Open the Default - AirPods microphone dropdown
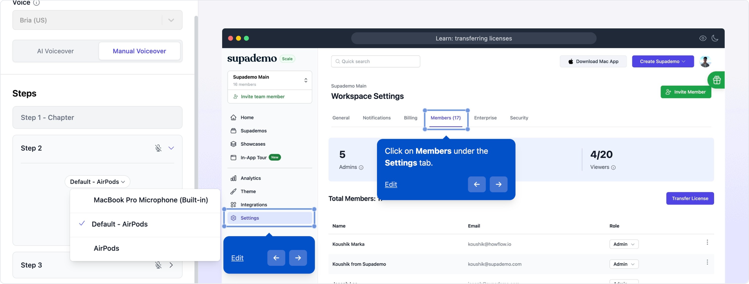The height and width of the screenshot is (284, 749). click(x=97, y=182)
